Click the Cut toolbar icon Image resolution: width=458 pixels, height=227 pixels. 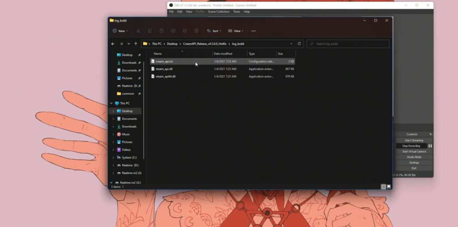(x=138, y=31)
